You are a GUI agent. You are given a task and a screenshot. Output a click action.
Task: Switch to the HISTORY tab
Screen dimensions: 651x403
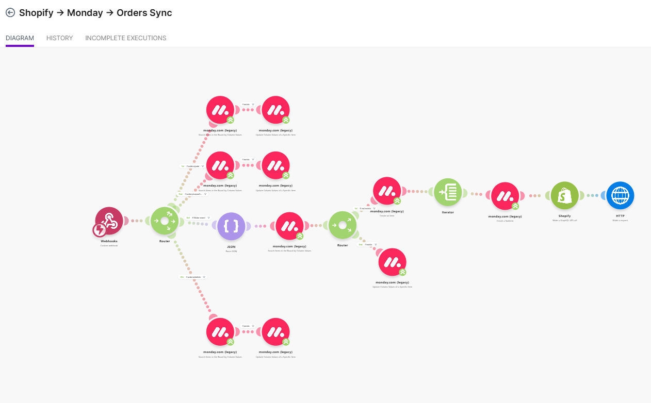[59, 38]
